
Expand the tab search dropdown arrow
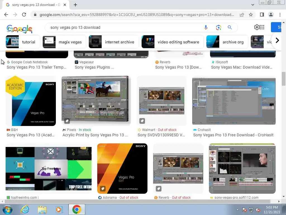(252, 5)
